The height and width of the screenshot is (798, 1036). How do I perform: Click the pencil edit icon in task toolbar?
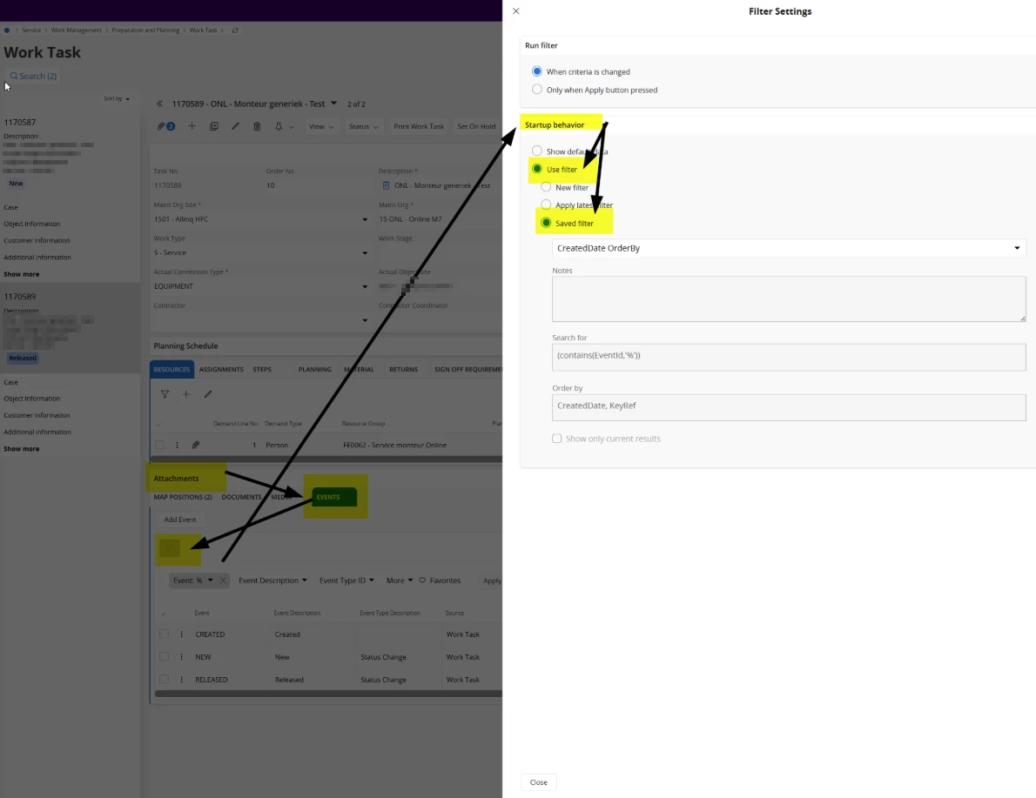tap(235, 126)
